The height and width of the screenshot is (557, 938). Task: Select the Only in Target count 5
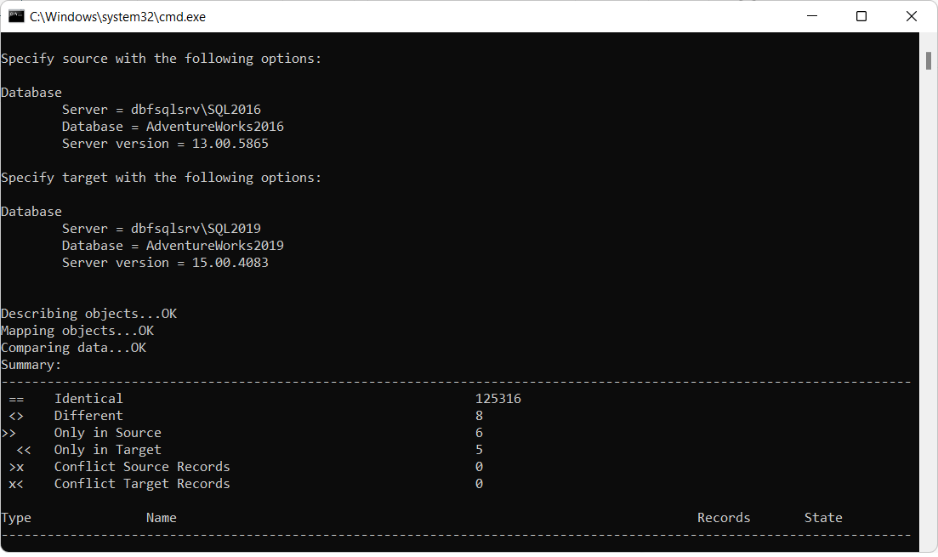point(478,449)
